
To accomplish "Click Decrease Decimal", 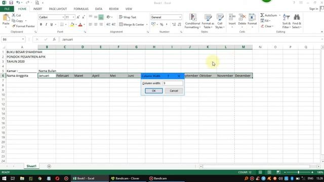I will pos(179,25).
